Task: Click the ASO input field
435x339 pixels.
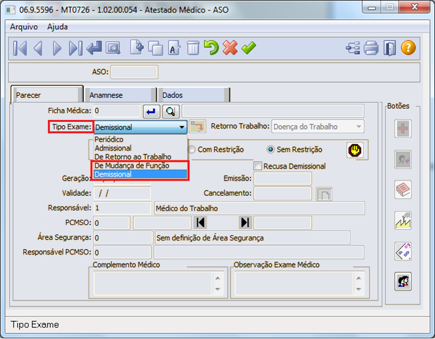Action: (x=135, y=72)
